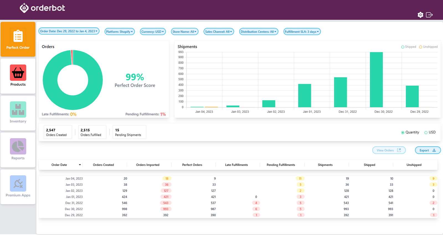Screen dimensions: 443x235
Task: Click the Dec 30, 2022 shipments bar
Action: pyautogui.click(x=376, y=80)
